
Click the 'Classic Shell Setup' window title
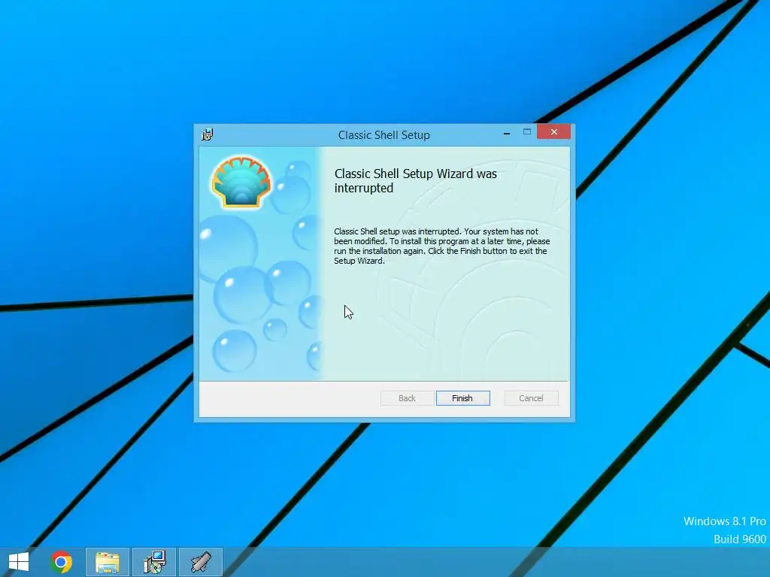point(383,135)
